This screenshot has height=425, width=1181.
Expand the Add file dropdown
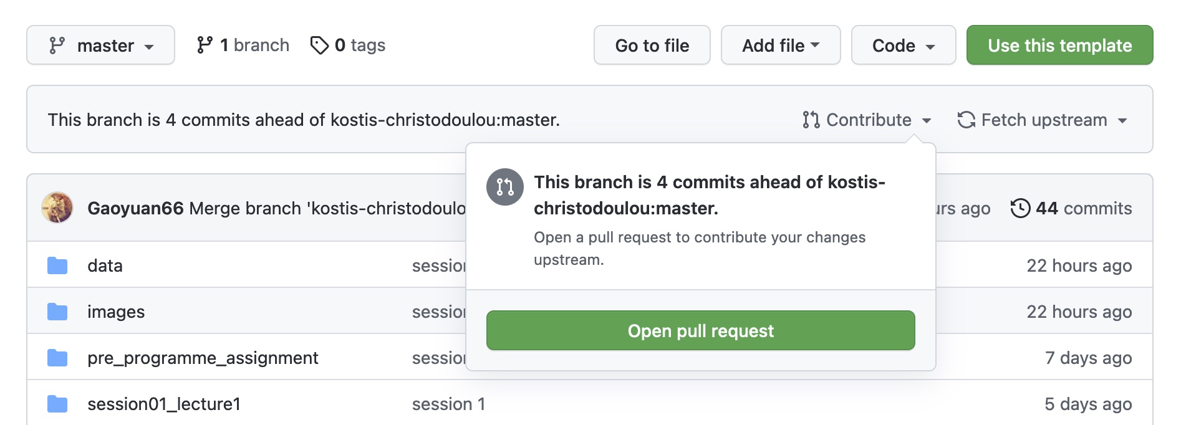pyautogui.click(x=780, y=45)
